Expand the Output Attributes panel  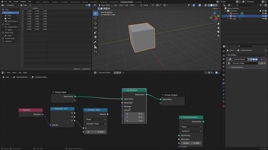(237, 67)
